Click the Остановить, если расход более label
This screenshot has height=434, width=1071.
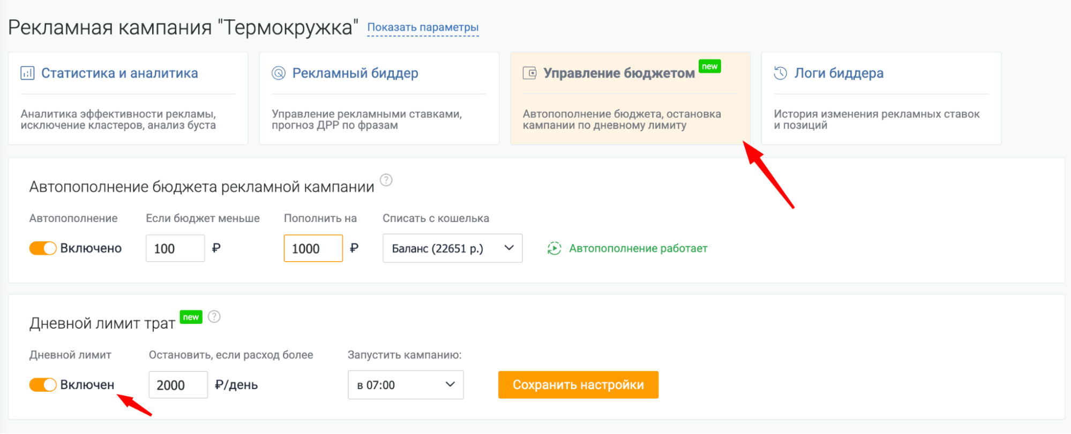point(231,355)
